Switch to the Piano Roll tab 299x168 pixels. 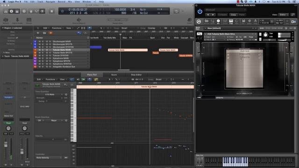click(x=92, y=75)
